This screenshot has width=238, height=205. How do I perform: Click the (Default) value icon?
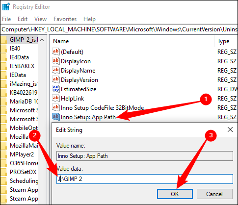coord(55,51)
